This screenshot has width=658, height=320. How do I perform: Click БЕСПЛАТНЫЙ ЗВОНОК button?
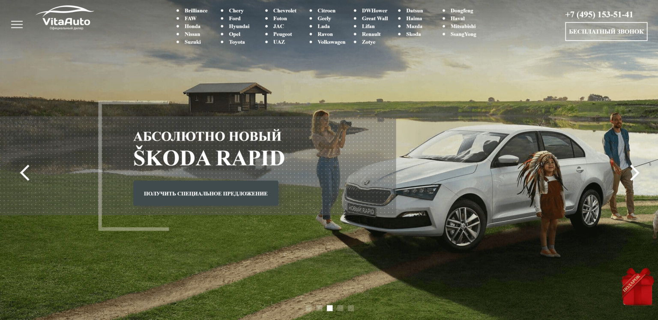coord(606,32)
